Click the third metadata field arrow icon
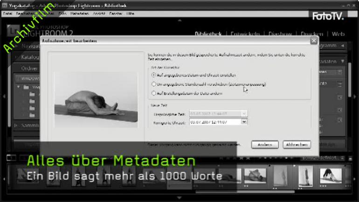Image resolution: width=359 pixels, height=202 pixels. 340,98
